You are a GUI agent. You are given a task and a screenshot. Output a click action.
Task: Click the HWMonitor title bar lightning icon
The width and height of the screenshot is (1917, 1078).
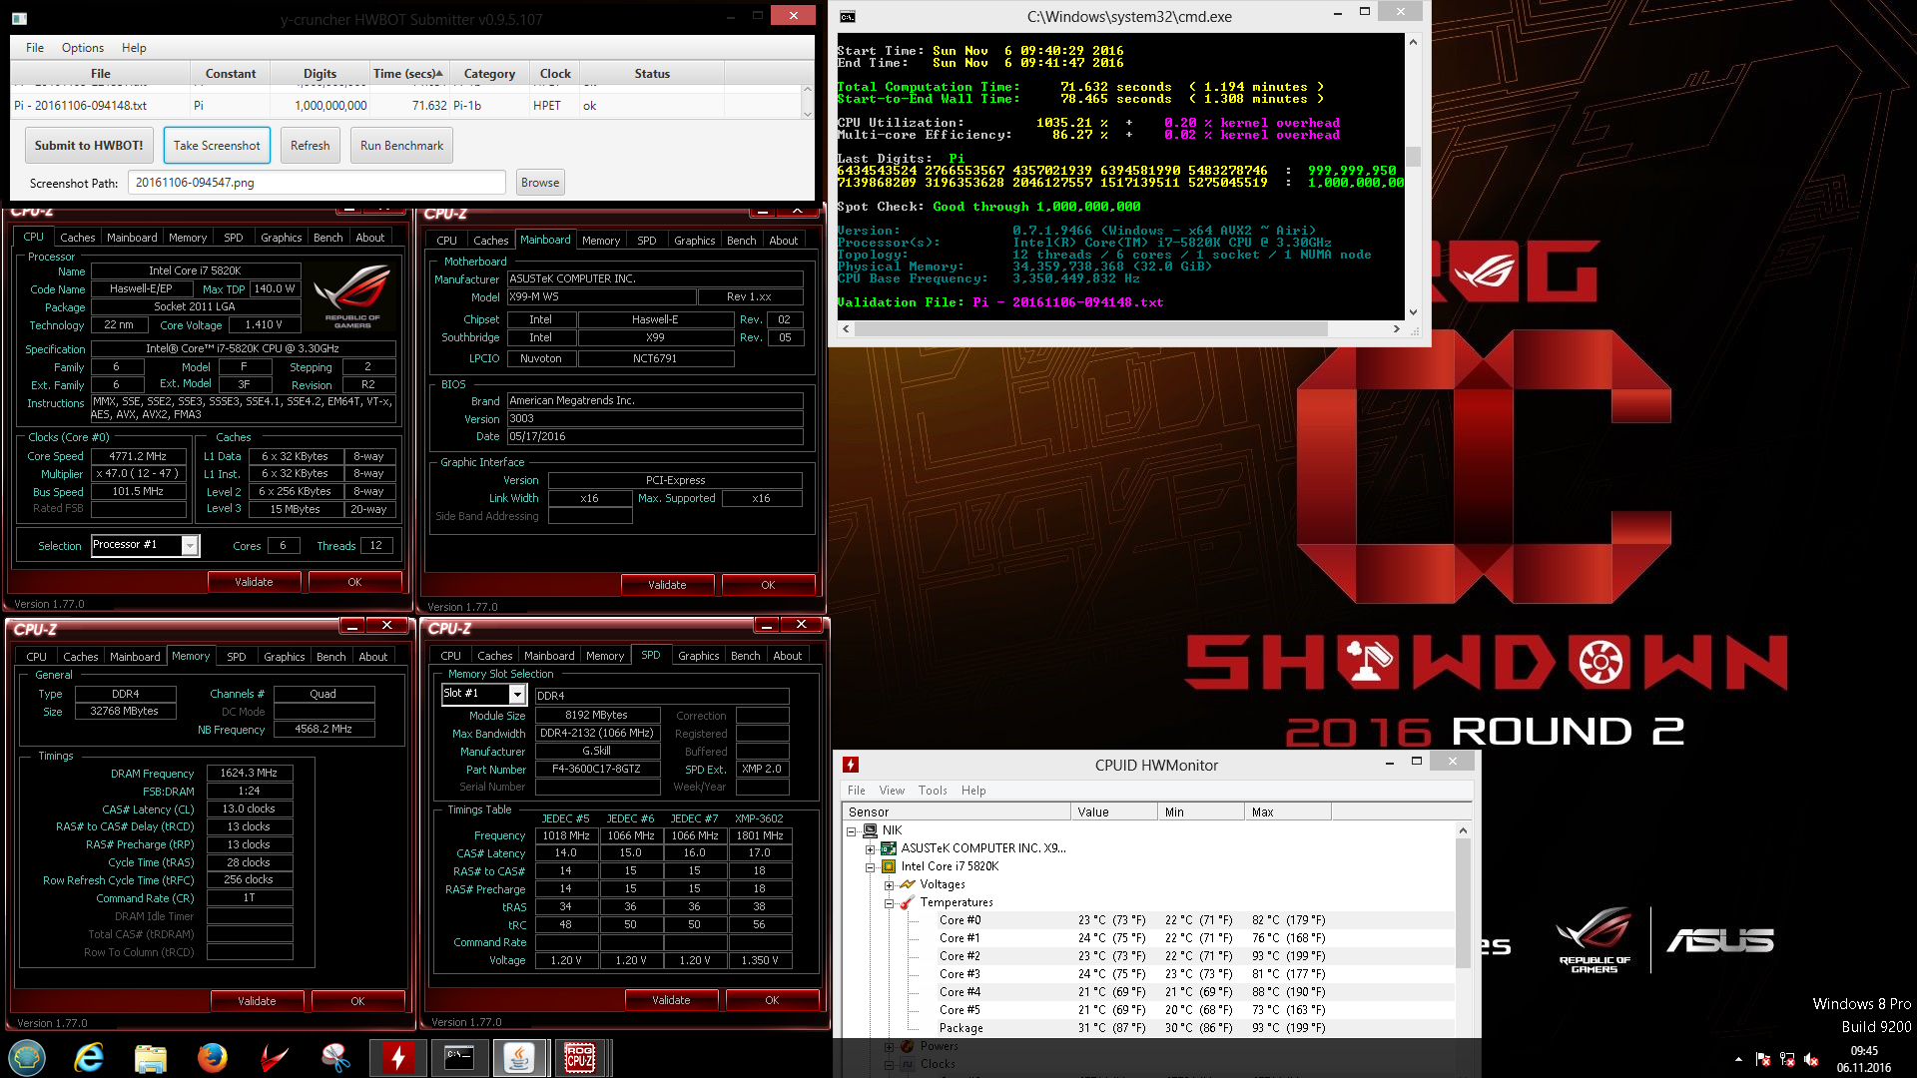[851, 765]
